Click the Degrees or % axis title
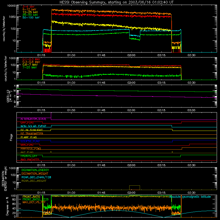 (7, 206)
